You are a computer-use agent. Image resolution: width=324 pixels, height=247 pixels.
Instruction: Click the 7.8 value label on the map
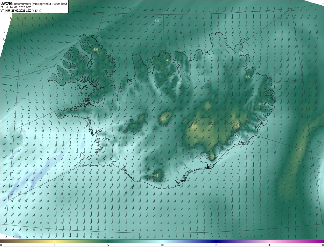tap(210, 57)
